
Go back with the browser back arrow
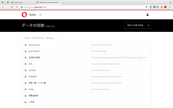pos(3,7)
